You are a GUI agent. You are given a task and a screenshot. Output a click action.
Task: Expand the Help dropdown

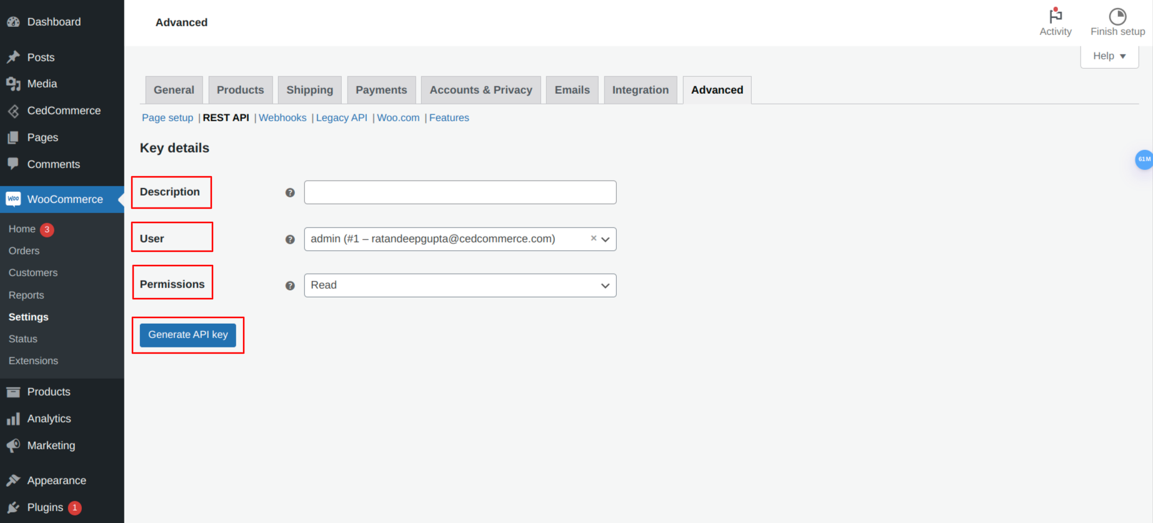point(1109,56)
